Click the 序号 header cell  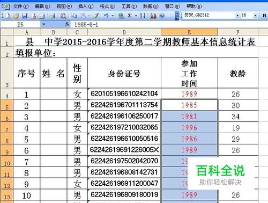click(26, 73)
